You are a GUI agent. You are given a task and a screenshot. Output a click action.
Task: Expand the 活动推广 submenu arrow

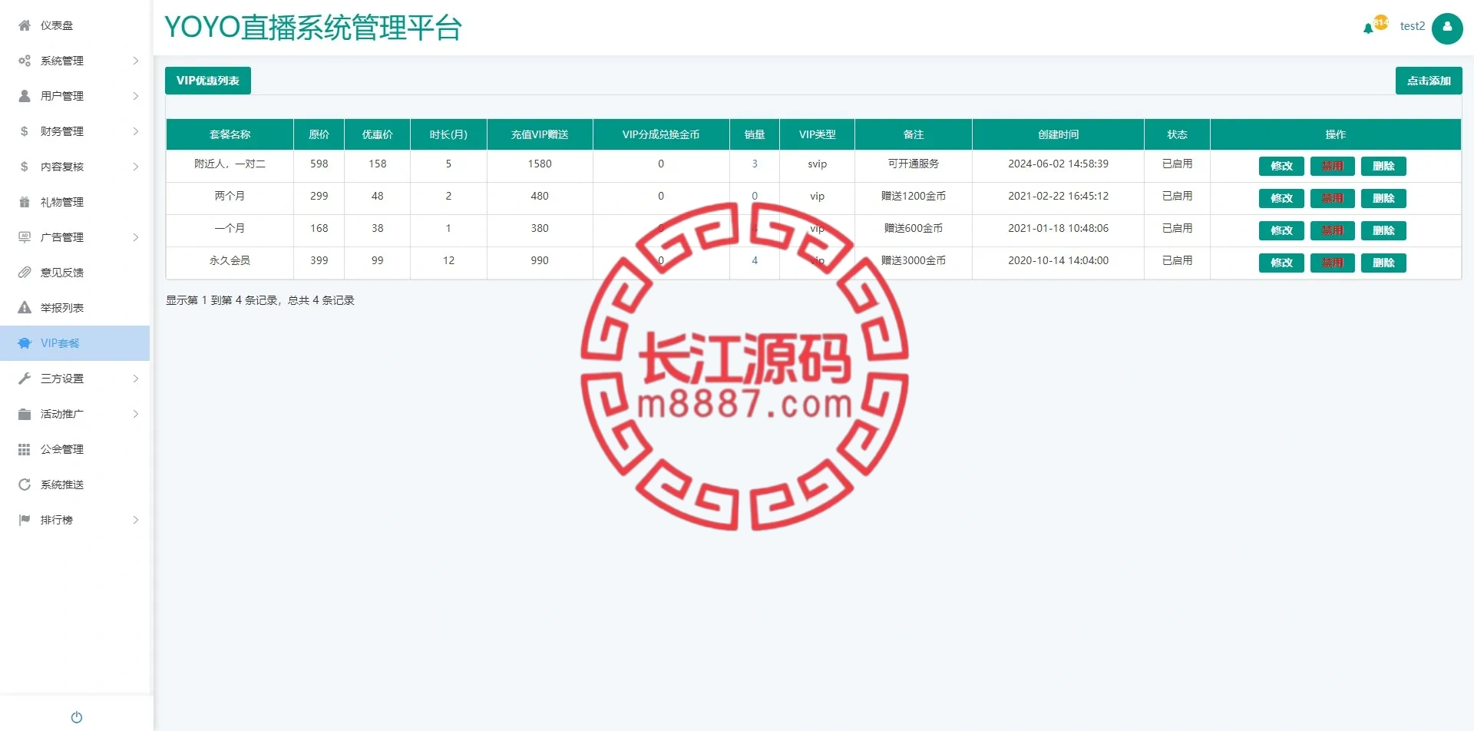[136, 414]
